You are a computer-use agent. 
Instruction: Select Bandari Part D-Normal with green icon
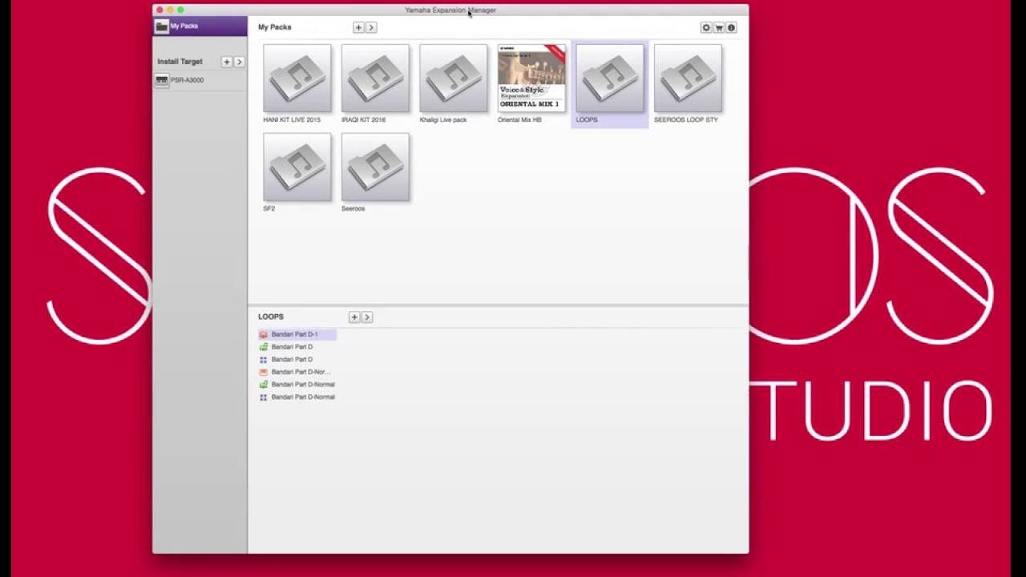pyautogui.click(x=297, y=385)
